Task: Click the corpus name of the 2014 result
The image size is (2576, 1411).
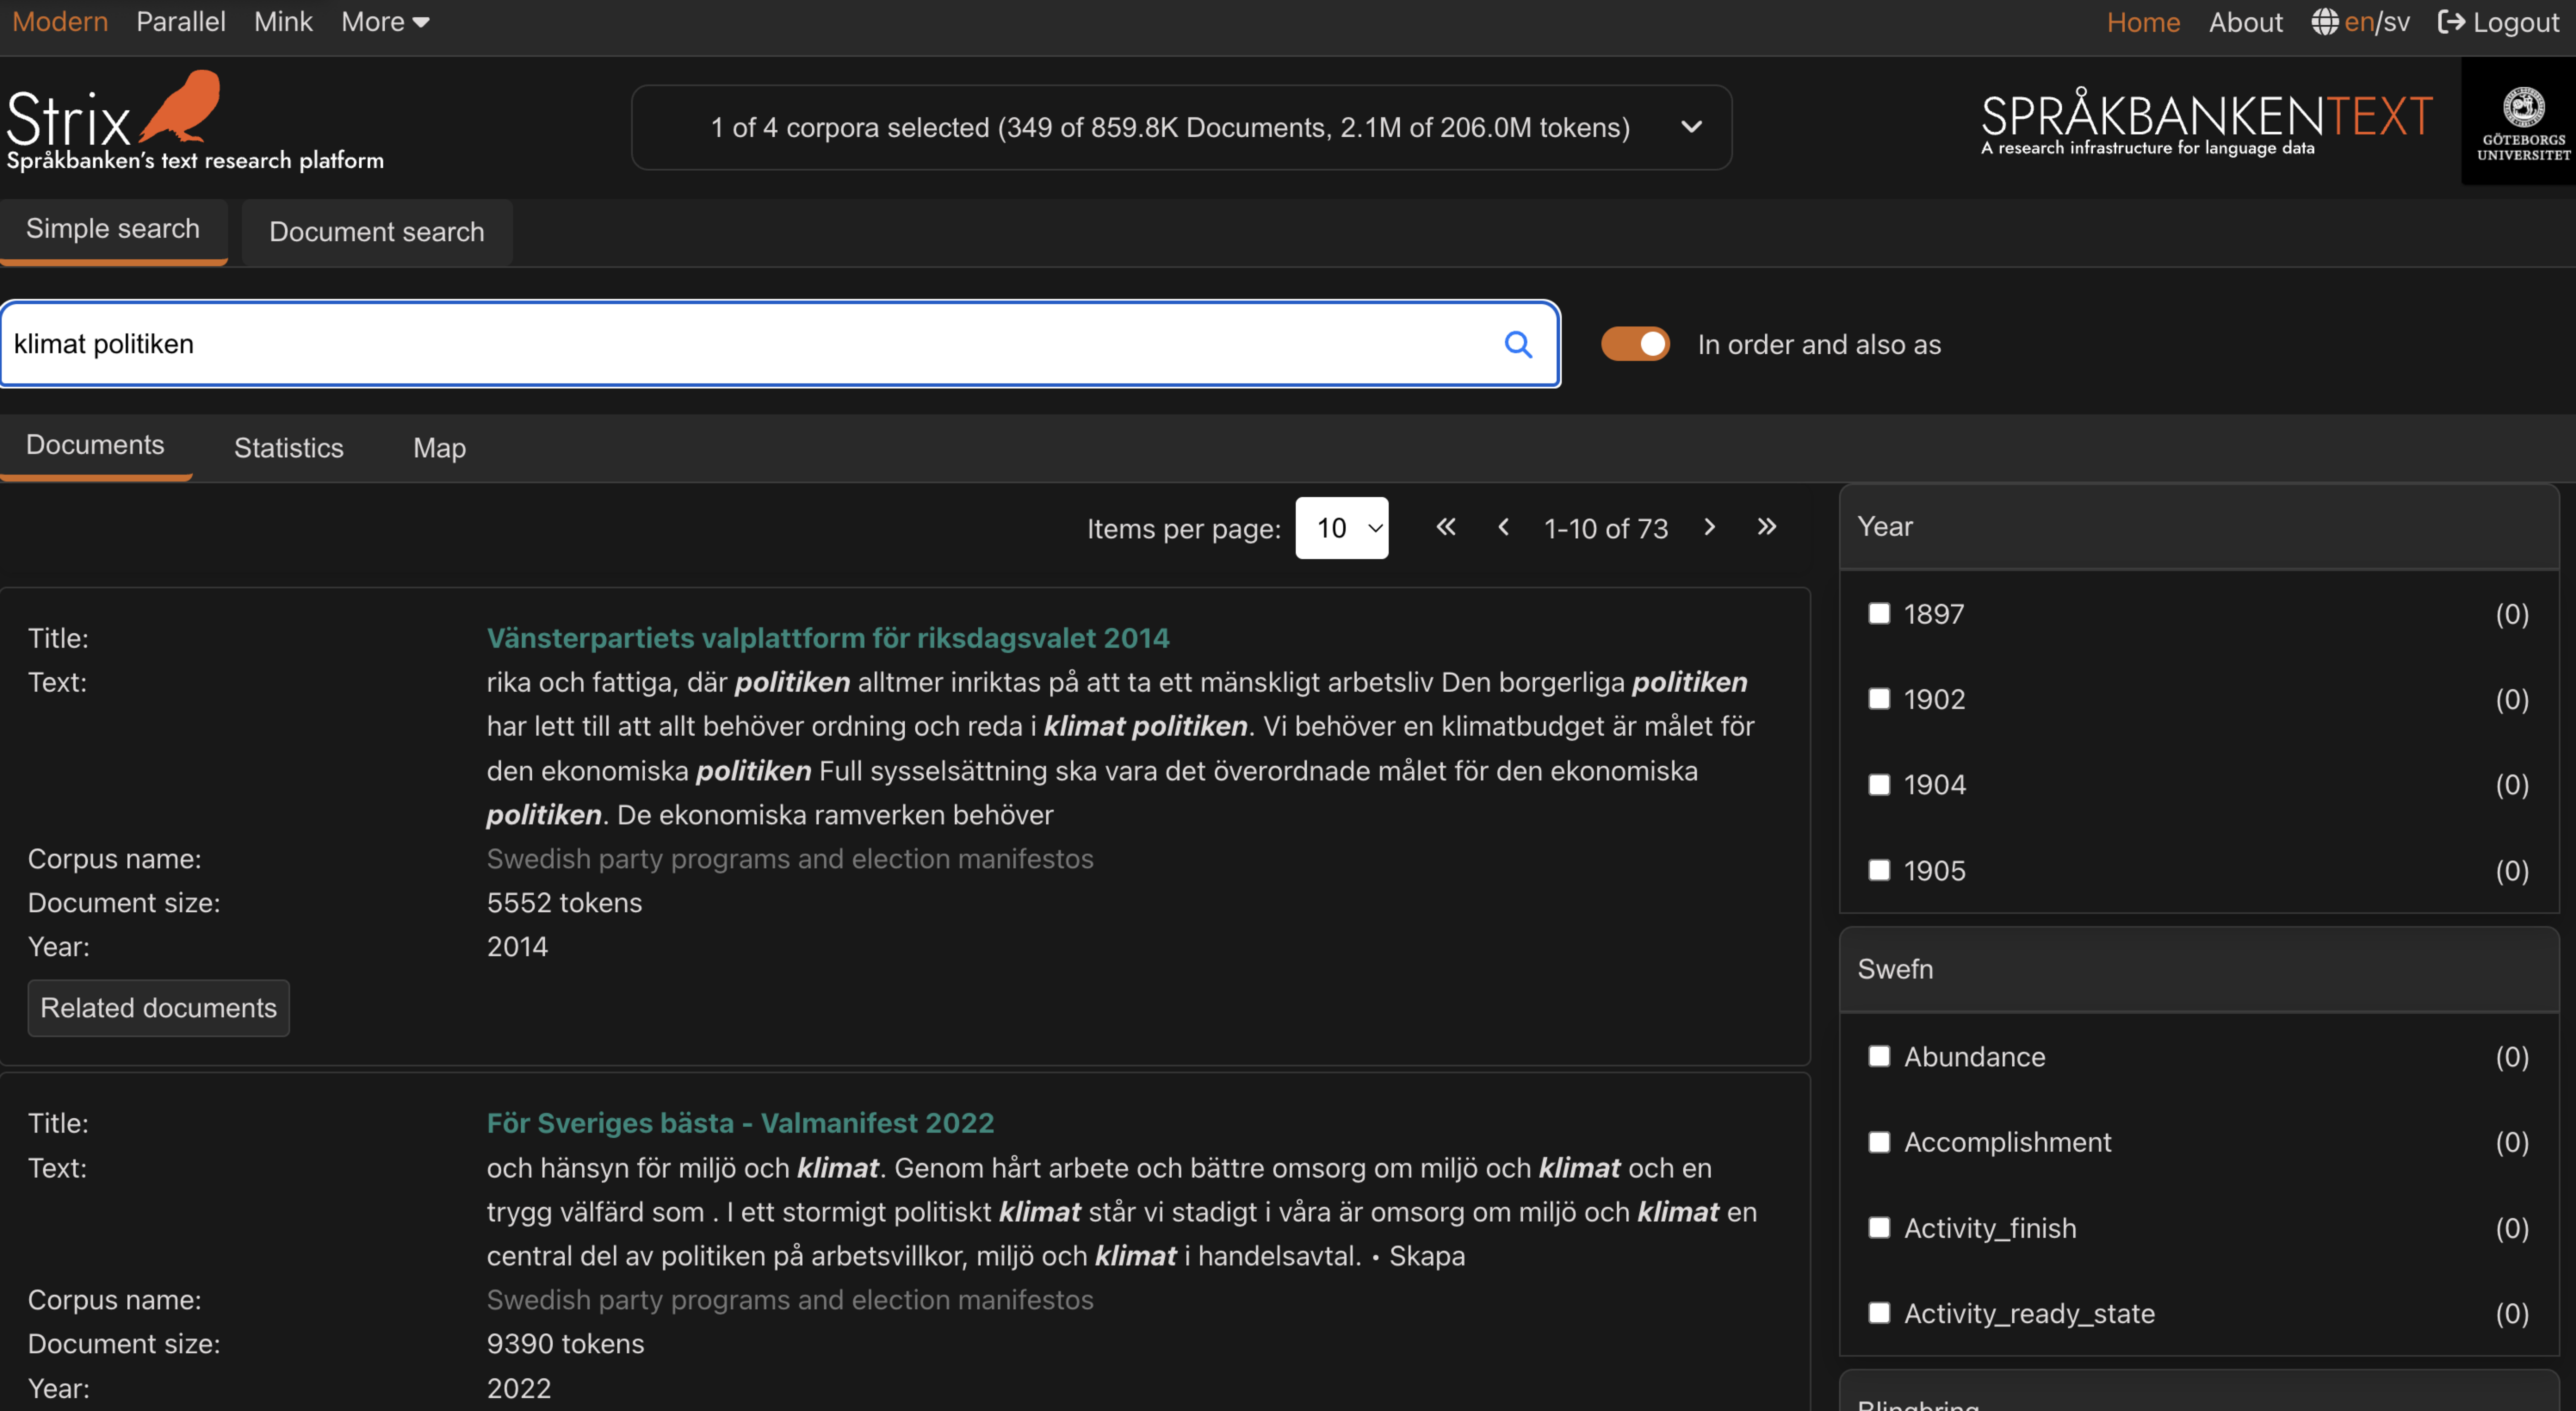Action: (x=790, y=859)
